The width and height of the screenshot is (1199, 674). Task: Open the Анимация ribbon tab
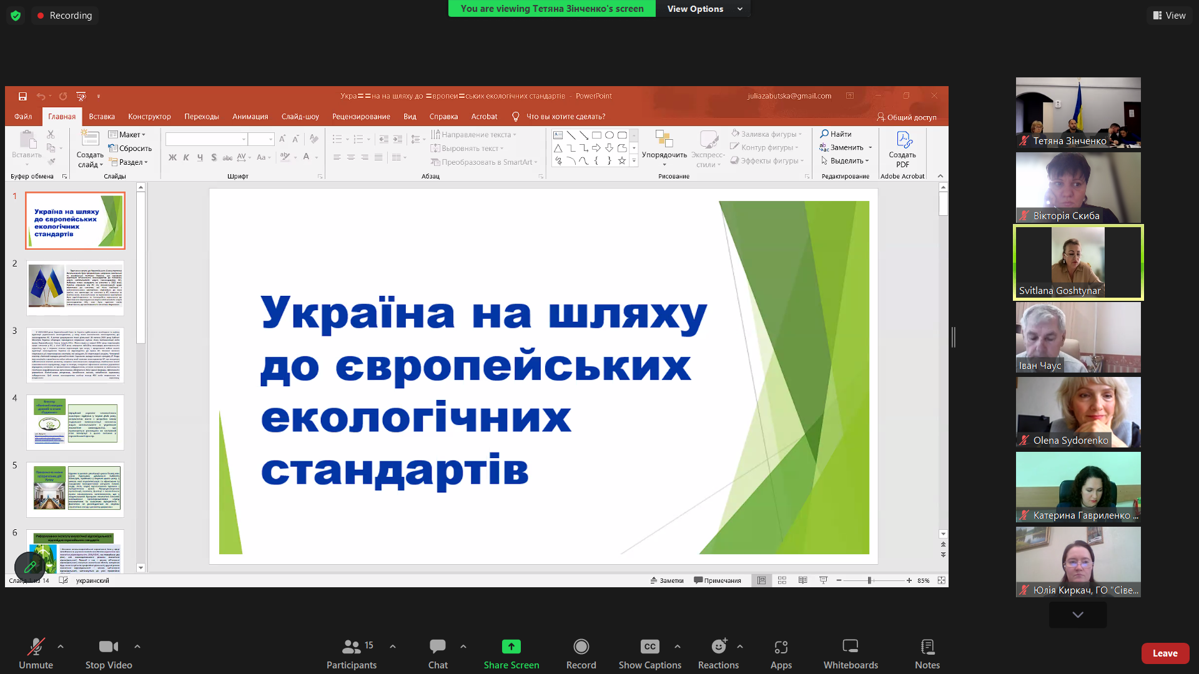tap(249, 116)
